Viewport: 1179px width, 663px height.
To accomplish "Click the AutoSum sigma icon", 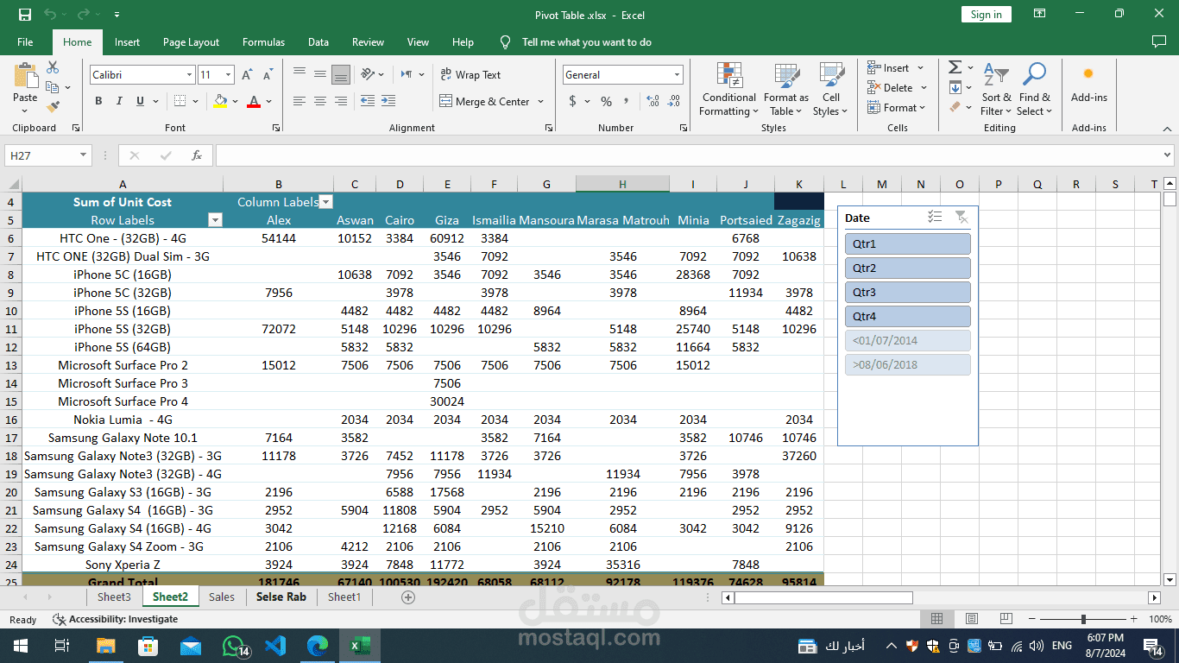I will tap(955, 67).
